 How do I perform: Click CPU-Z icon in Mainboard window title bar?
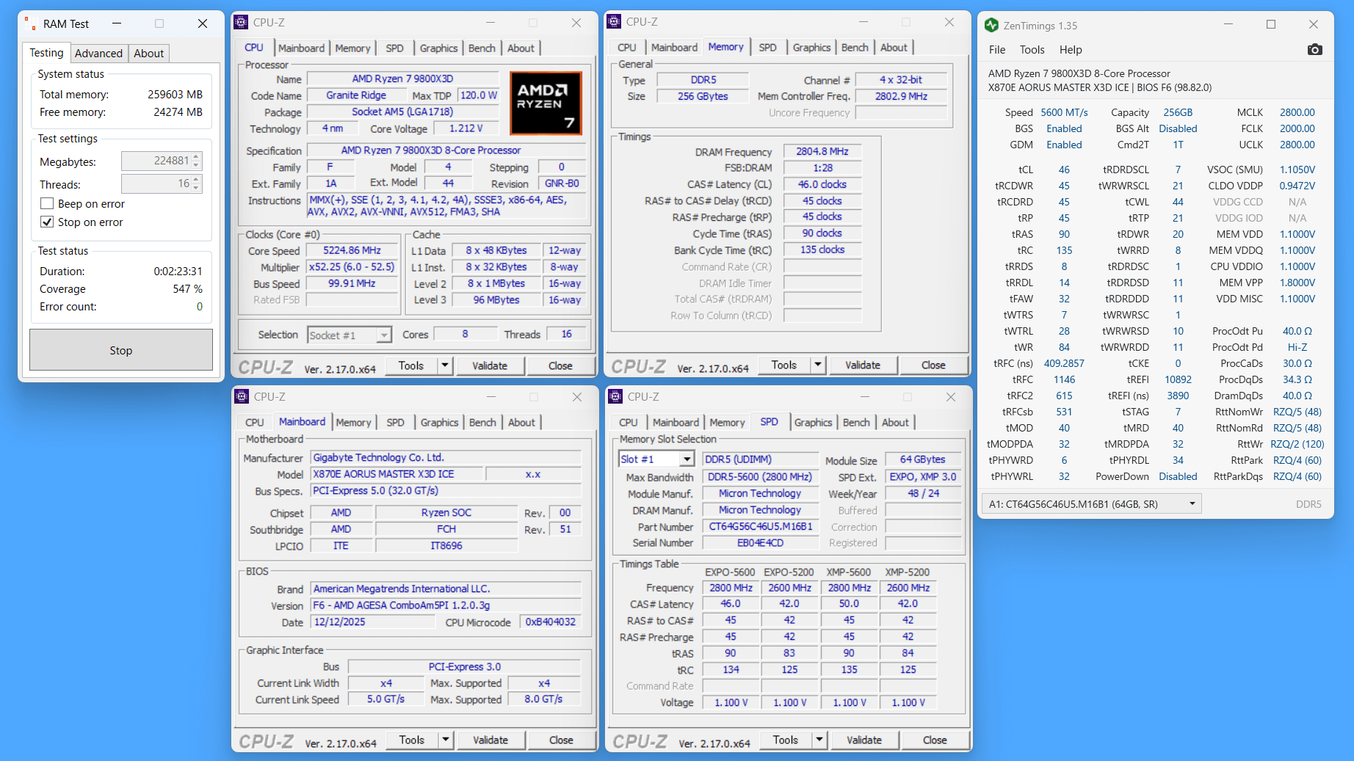click(242, 397)
